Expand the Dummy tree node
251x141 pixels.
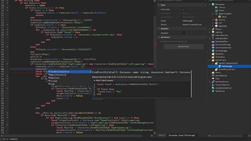coord(213,20)
